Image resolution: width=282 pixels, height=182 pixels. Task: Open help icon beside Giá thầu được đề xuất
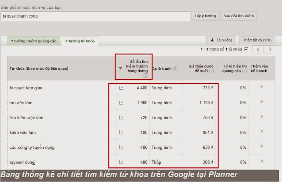(211, 71)
